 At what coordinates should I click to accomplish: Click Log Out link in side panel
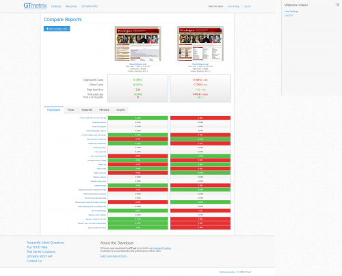[289, 15]
